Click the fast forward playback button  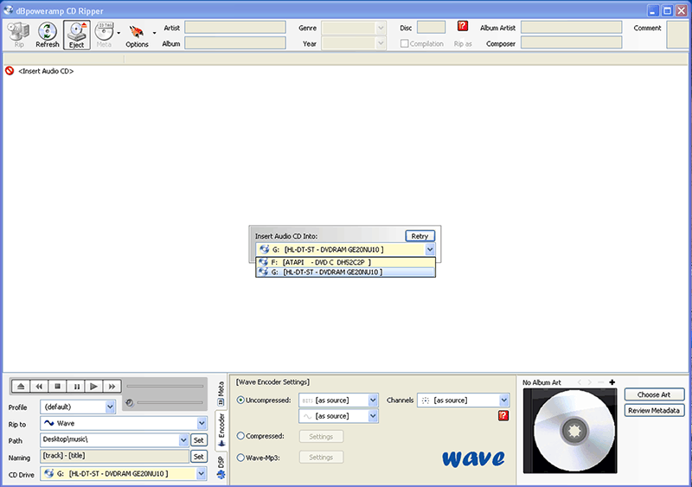[x=112, y=387]
